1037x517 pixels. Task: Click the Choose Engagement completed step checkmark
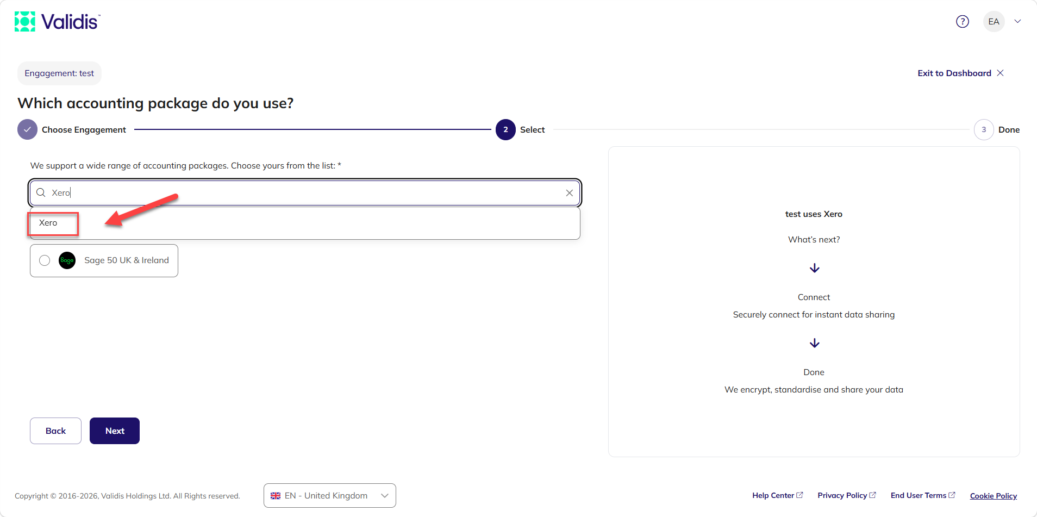tap(27, 130)
